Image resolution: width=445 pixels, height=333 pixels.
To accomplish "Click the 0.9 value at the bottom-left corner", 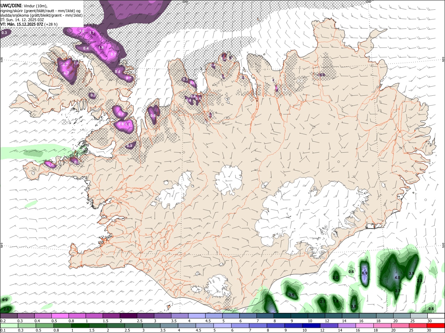I will pyautogui.click(x=5, y=300).
